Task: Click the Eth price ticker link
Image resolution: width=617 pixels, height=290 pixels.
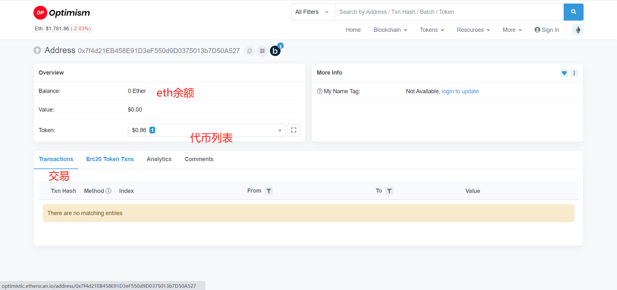Action: (62, 28)
